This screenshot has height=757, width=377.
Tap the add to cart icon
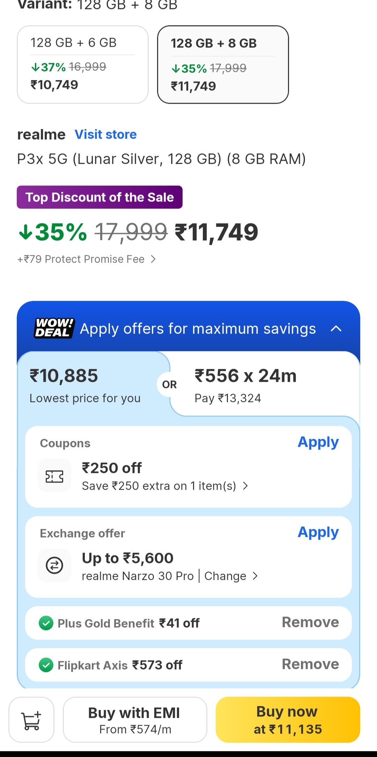31,720
